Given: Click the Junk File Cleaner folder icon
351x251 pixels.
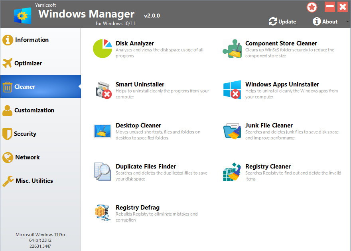Looking at the screenshot, I should coord(232,131).
